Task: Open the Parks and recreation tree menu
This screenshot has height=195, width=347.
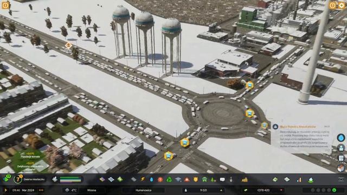Action: 213,179
